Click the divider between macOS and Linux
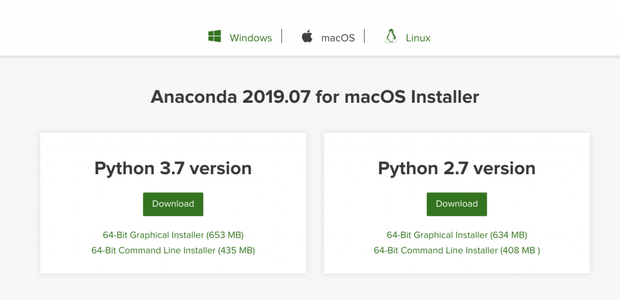620x300 pixels. tap(364, 37)
